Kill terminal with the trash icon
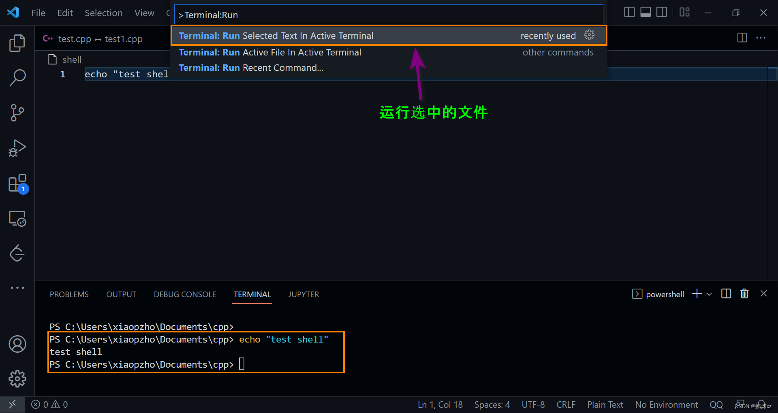Image resolution: width=778 pixels, height=413 pixels. [744, 294]
